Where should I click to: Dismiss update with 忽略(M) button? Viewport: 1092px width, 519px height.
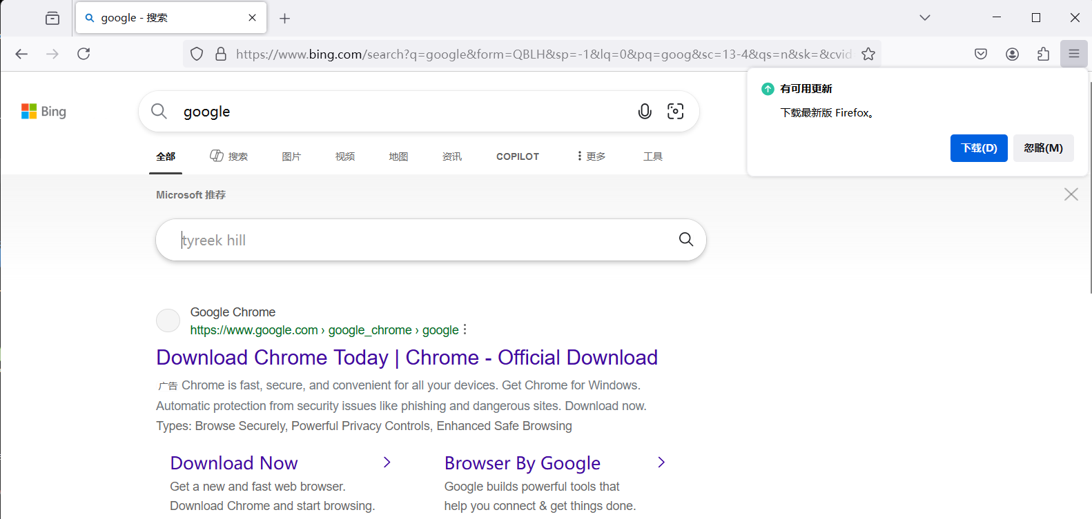(x=1043, y=148)
